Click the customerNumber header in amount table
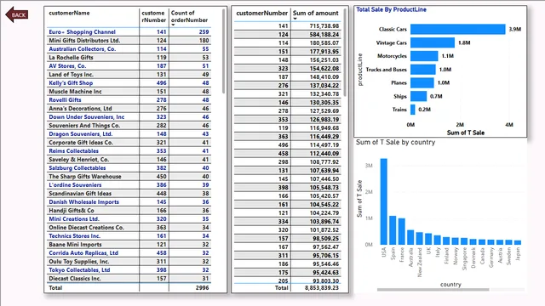Image resolution: width=545 pixels, height=306 pixels. [261, 14]
